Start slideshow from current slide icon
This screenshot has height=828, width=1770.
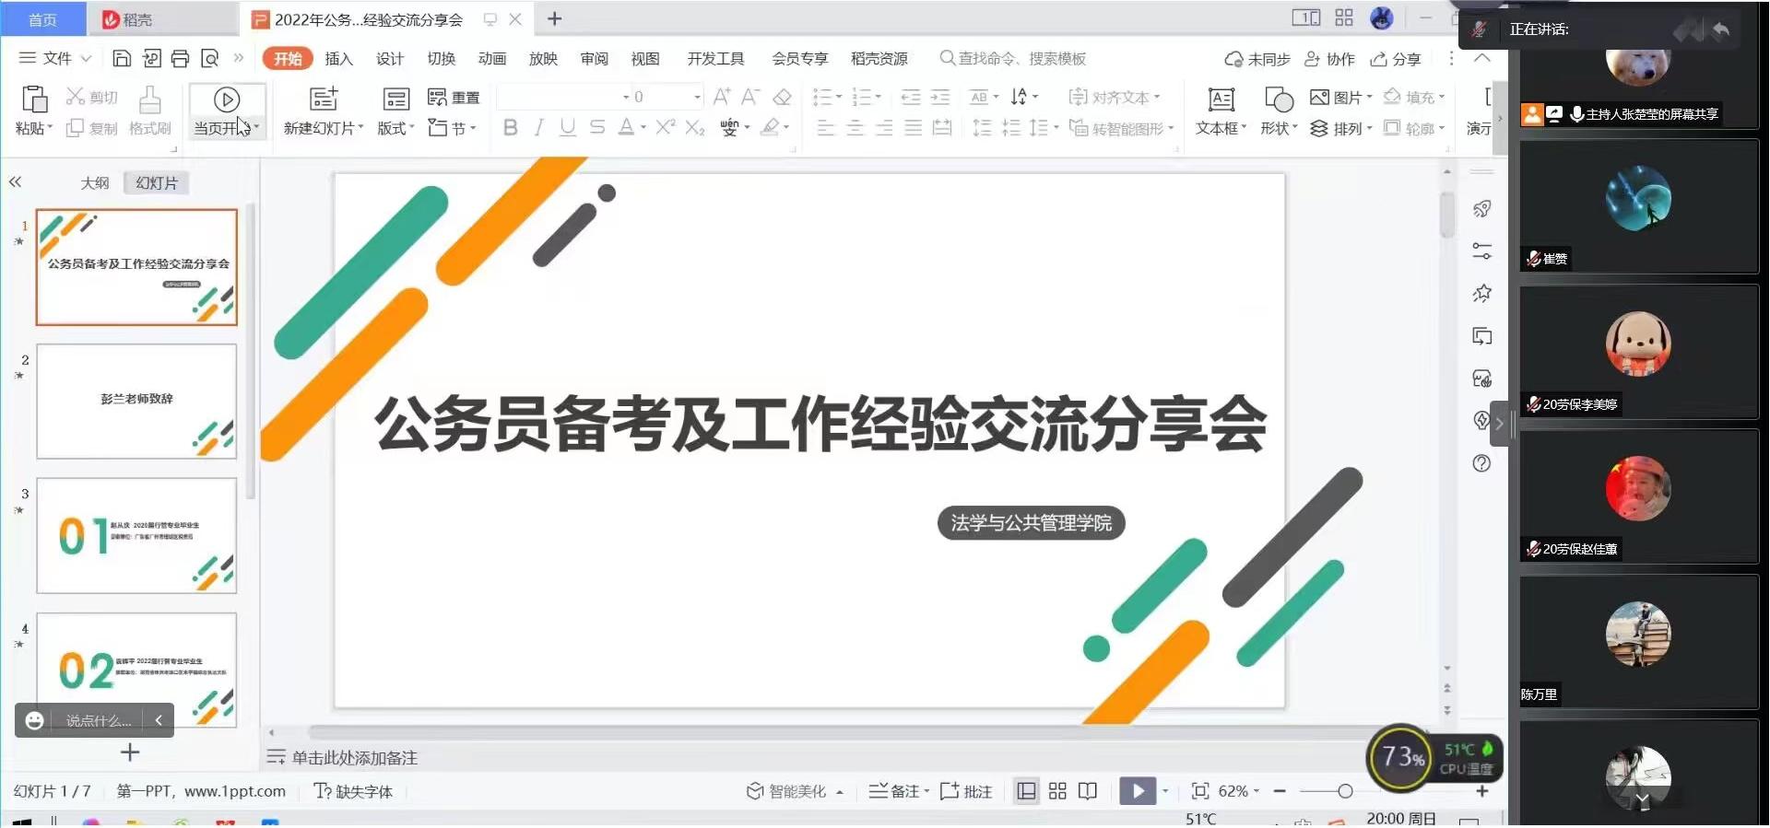227,99
